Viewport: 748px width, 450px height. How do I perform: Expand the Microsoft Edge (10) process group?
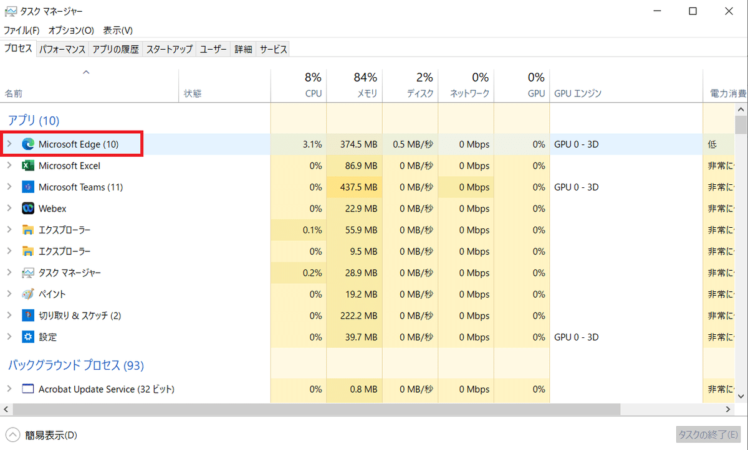9,144
